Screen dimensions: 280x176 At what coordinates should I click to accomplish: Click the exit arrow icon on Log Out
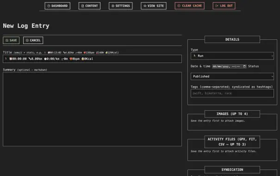click(217, 6)
